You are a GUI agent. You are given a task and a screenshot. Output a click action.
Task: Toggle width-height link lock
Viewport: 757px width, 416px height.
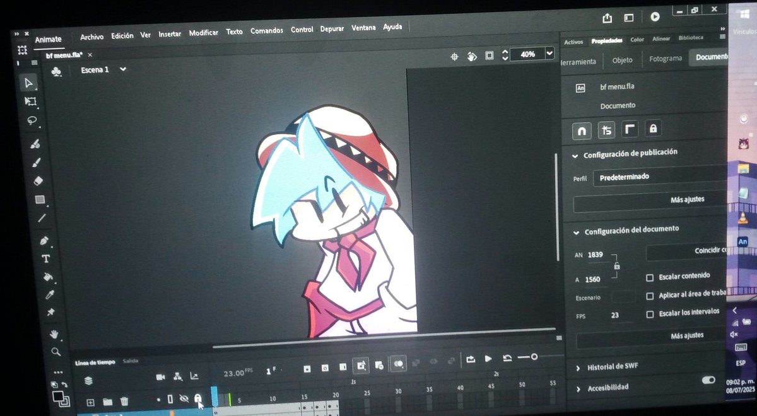coord(616,266)
